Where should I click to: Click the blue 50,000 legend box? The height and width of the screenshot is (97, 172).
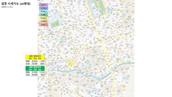tap(44, 8)
